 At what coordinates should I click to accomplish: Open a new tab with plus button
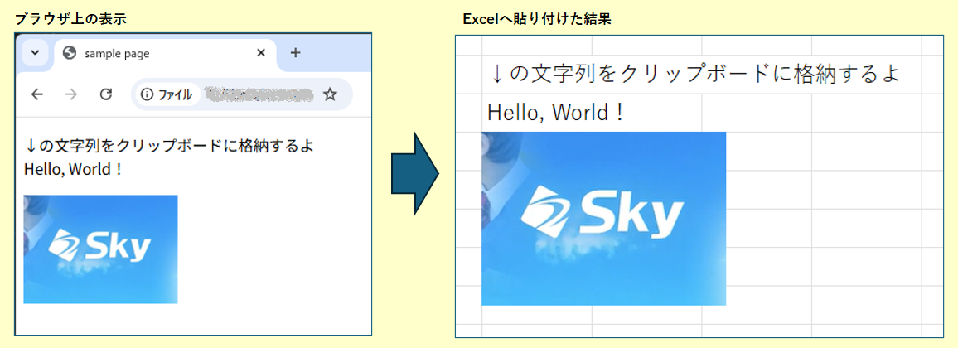pos(295,53)
